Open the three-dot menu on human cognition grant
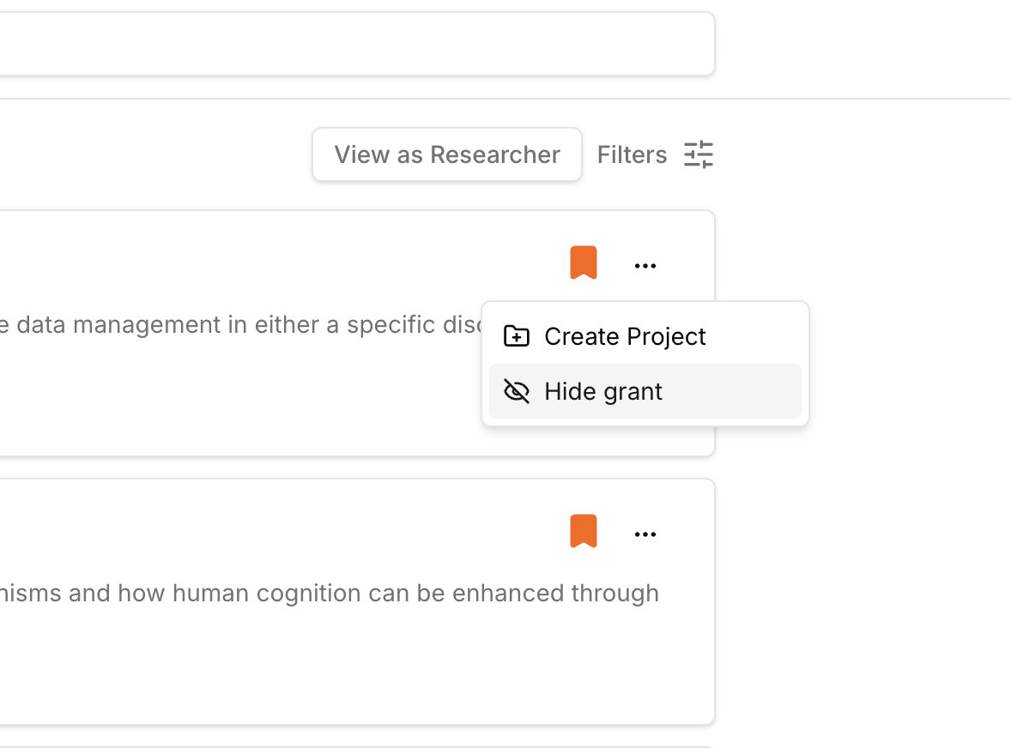This screenshot has height=748, width=1011. click(x=645, y=534)
